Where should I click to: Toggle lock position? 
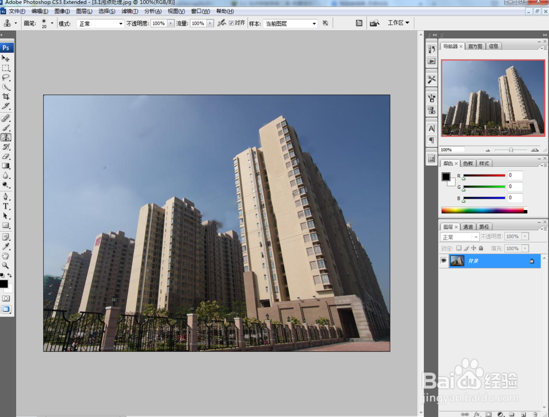(x=473, y=248)
